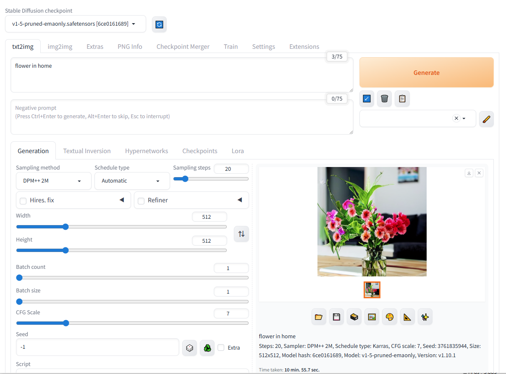The width and height of the screenshot is (506, 374).
Task: Open the PNG Info tab
Action: pyautogui.click(x=130, y=47)
